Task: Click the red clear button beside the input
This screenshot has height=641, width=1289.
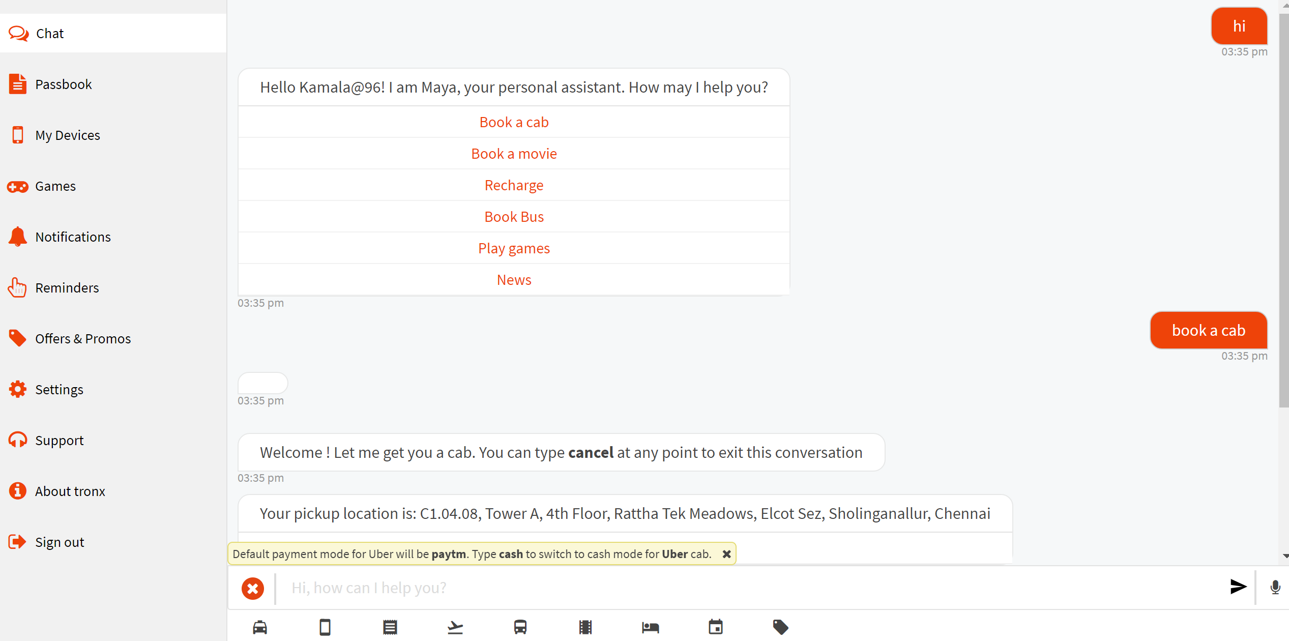Action: 253,588
